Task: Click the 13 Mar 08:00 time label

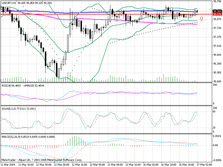Action: coord(115,164)
